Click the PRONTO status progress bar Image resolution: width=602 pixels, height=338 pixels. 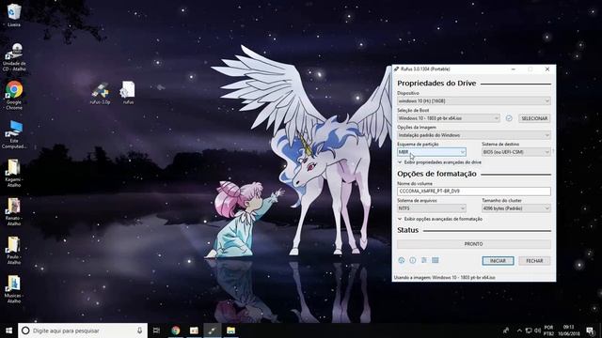coord(474,244)
